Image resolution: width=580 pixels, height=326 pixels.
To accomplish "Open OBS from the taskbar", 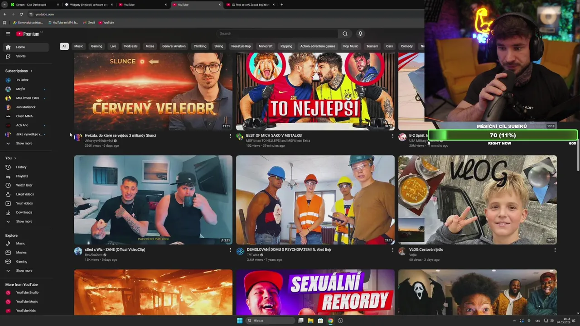I will (340, 321).
